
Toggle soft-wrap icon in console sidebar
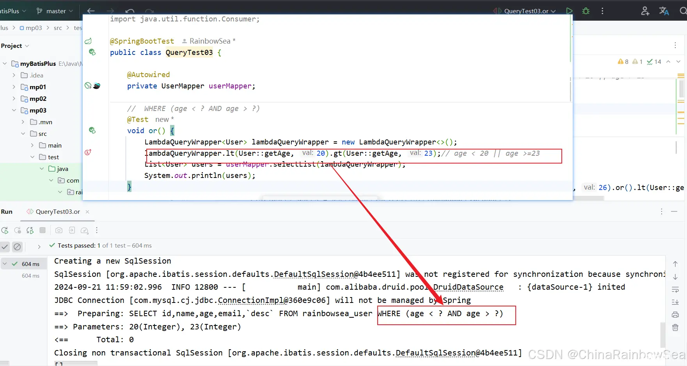(675, 290)
